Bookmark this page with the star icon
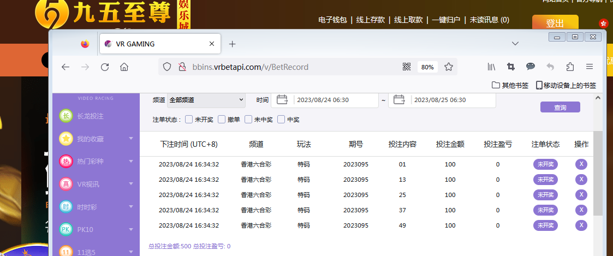The width and height of the screenshot is (613, 256). tap(449, 67)
